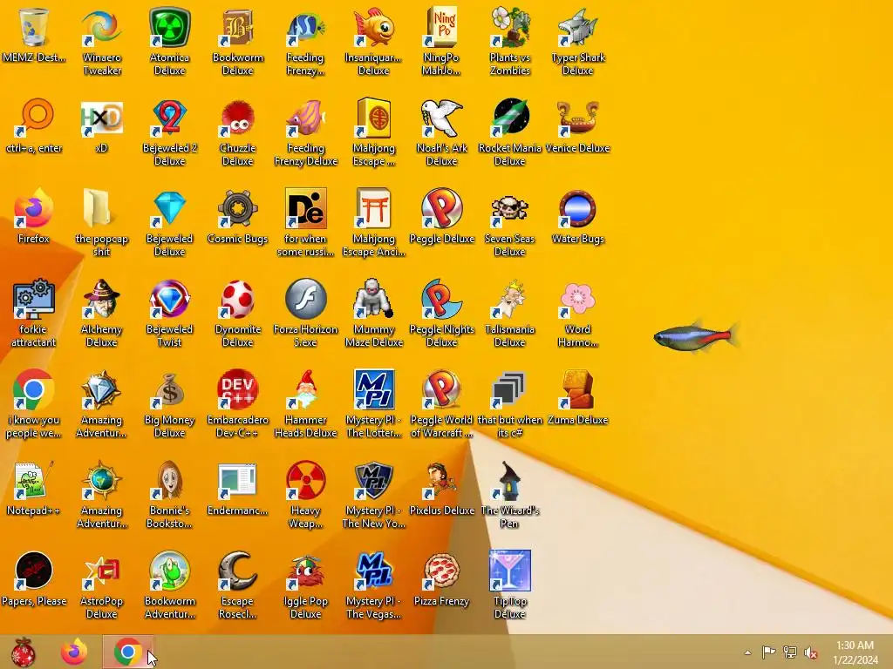Show hidden tray icons arrow
This screenshot has height=669, width=893.
tap(747, 652)
